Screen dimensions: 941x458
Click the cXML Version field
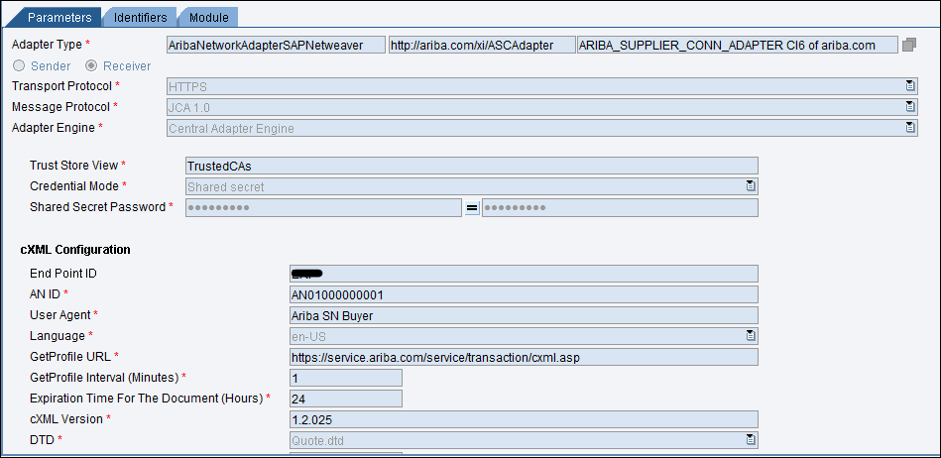pos(524,419)
